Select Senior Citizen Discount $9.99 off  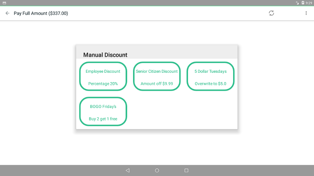(157, 76)
